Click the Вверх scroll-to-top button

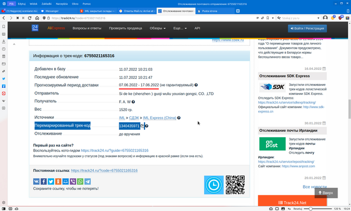click(325, 192)
